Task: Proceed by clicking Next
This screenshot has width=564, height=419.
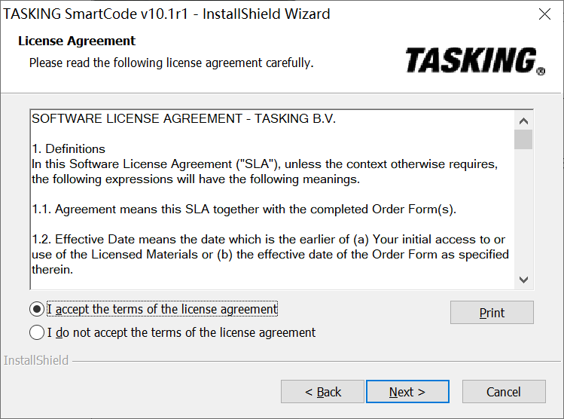Action: pyautogui.click(x=407, y=392)
